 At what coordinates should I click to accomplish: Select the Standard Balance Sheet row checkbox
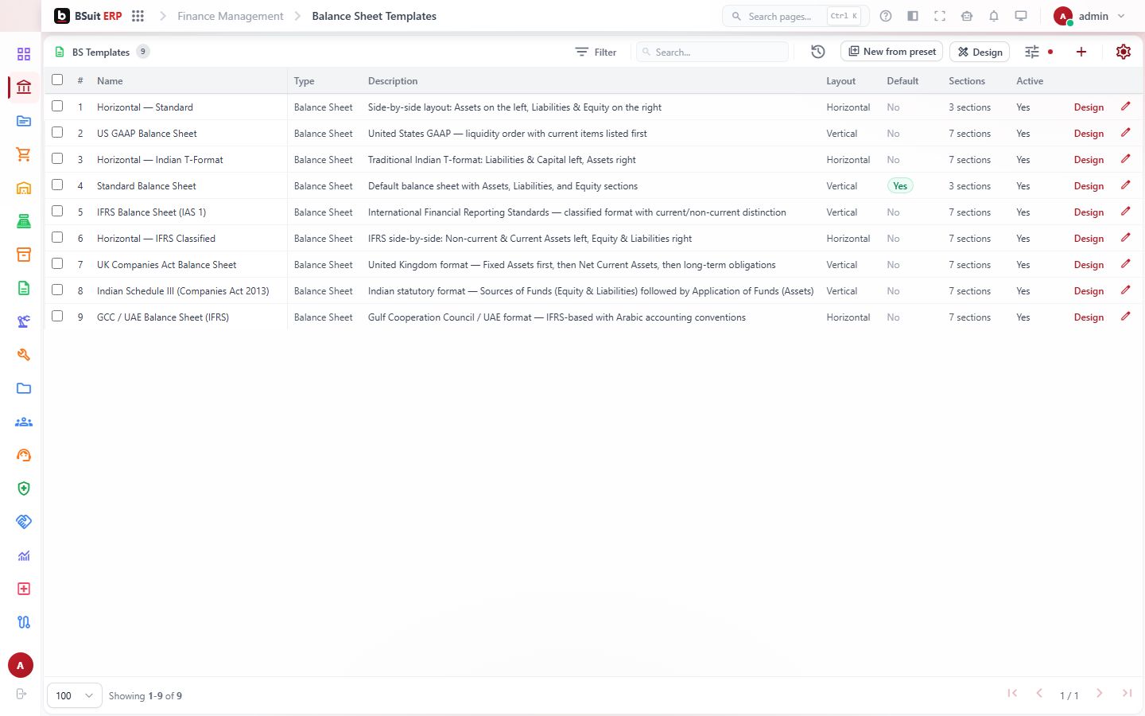pyautogui.click(x=57, y=185)
